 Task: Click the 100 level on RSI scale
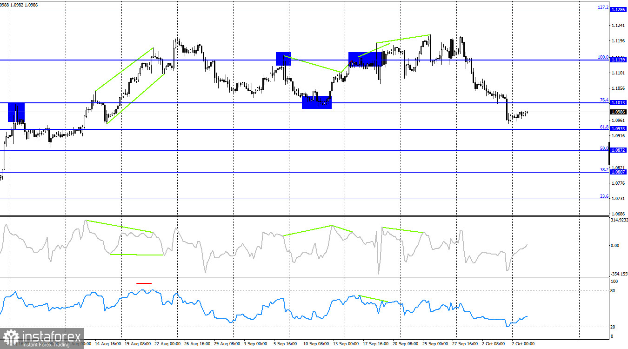[x=615, y=282]
